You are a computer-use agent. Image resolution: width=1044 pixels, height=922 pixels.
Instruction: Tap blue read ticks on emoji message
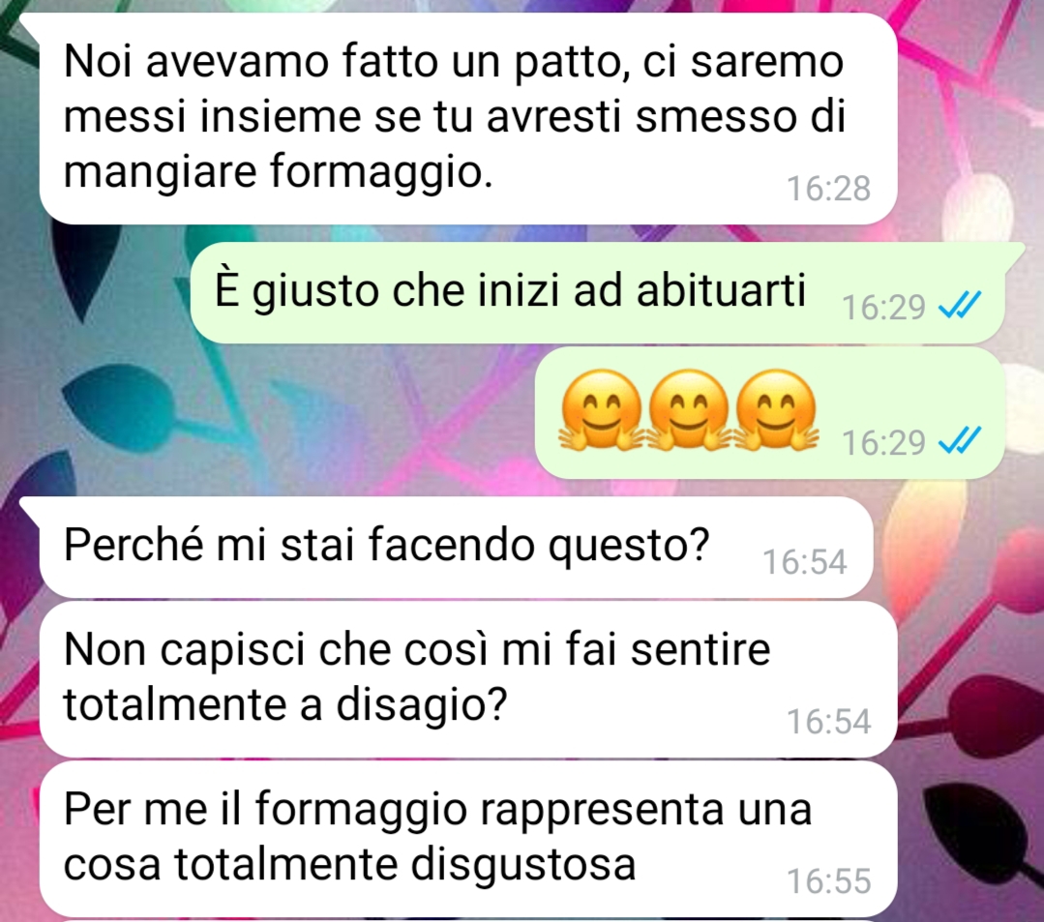click(x=960, y=441)
